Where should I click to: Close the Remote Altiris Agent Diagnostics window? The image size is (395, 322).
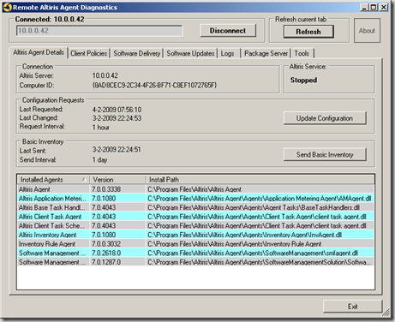pos(384,8)
